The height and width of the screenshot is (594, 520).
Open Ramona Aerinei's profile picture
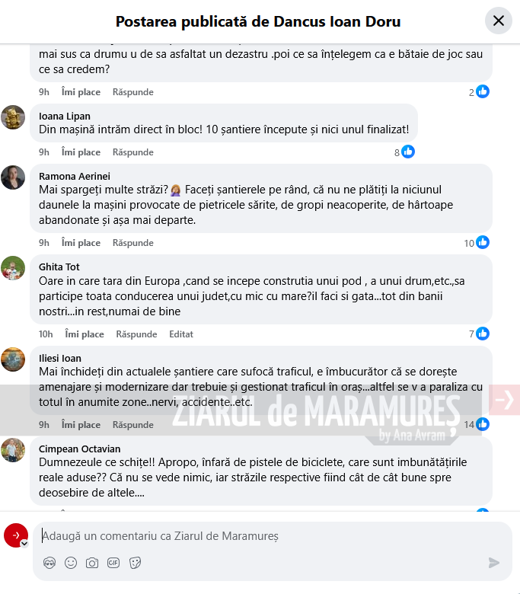tap(13, 177)
